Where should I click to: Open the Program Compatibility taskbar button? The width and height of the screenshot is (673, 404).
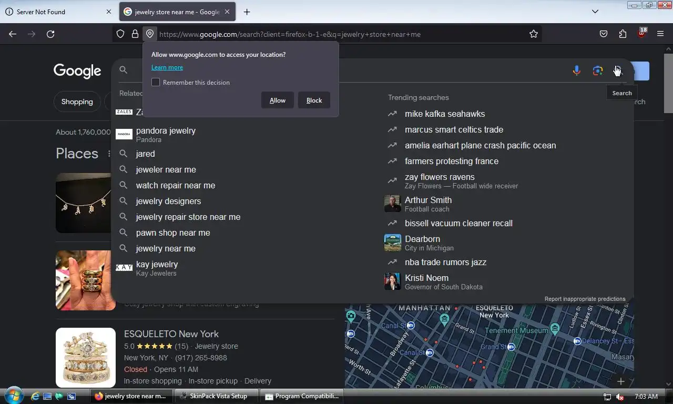coord(302,396)
